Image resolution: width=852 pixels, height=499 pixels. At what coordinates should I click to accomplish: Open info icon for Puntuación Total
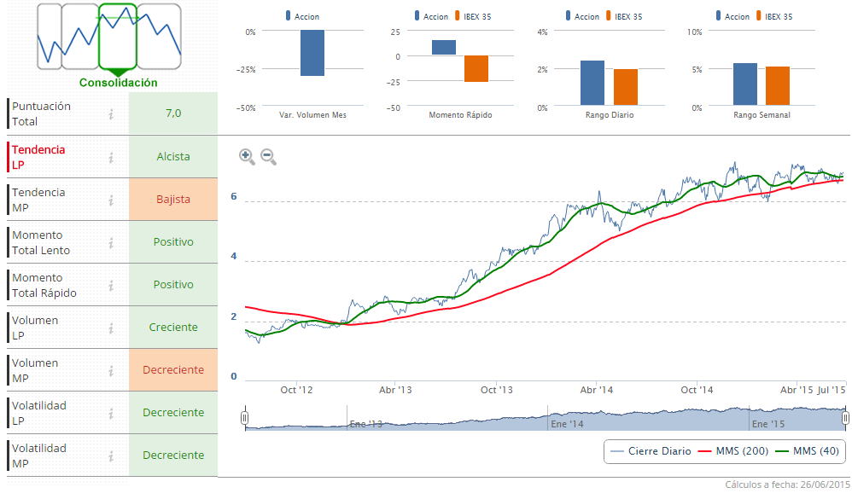111,114
